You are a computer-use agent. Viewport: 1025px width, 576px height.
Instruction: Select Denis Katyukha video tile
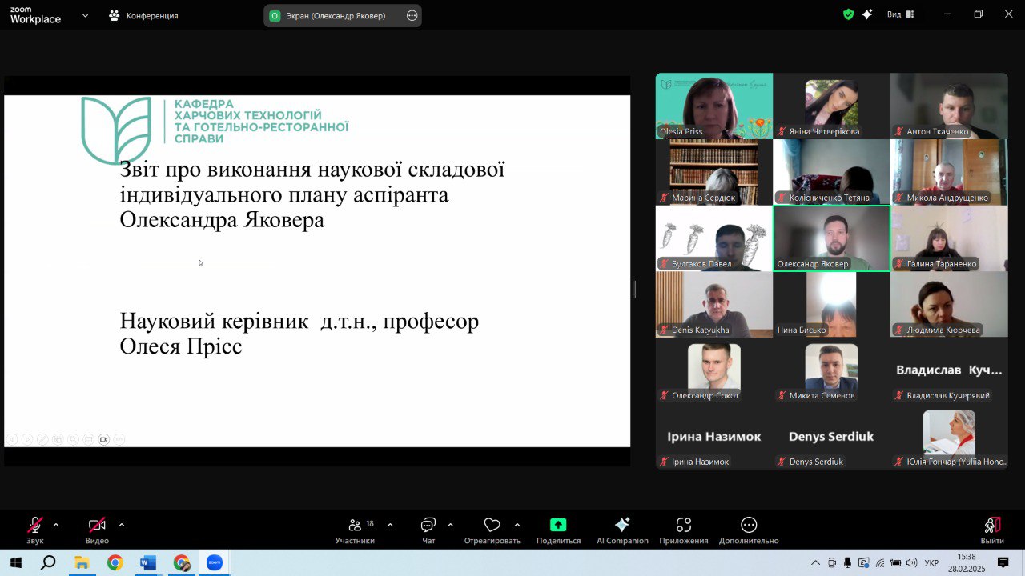(x=714, y=304)
